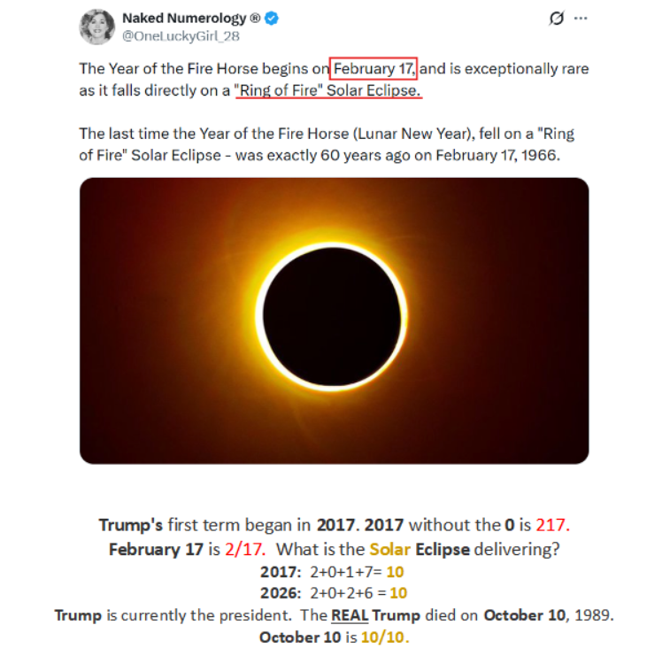This screenshot has width=670, height=656.
Task: Click the February 17, 1966 date in the tweet
Action: 497,155
